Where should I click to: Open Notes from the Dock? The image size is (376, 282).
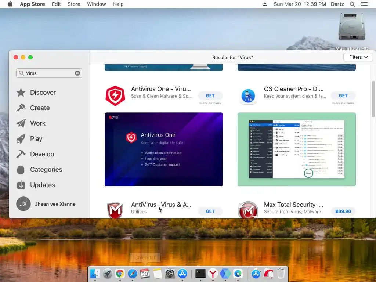pyautogui.click(x=157, y=274)
